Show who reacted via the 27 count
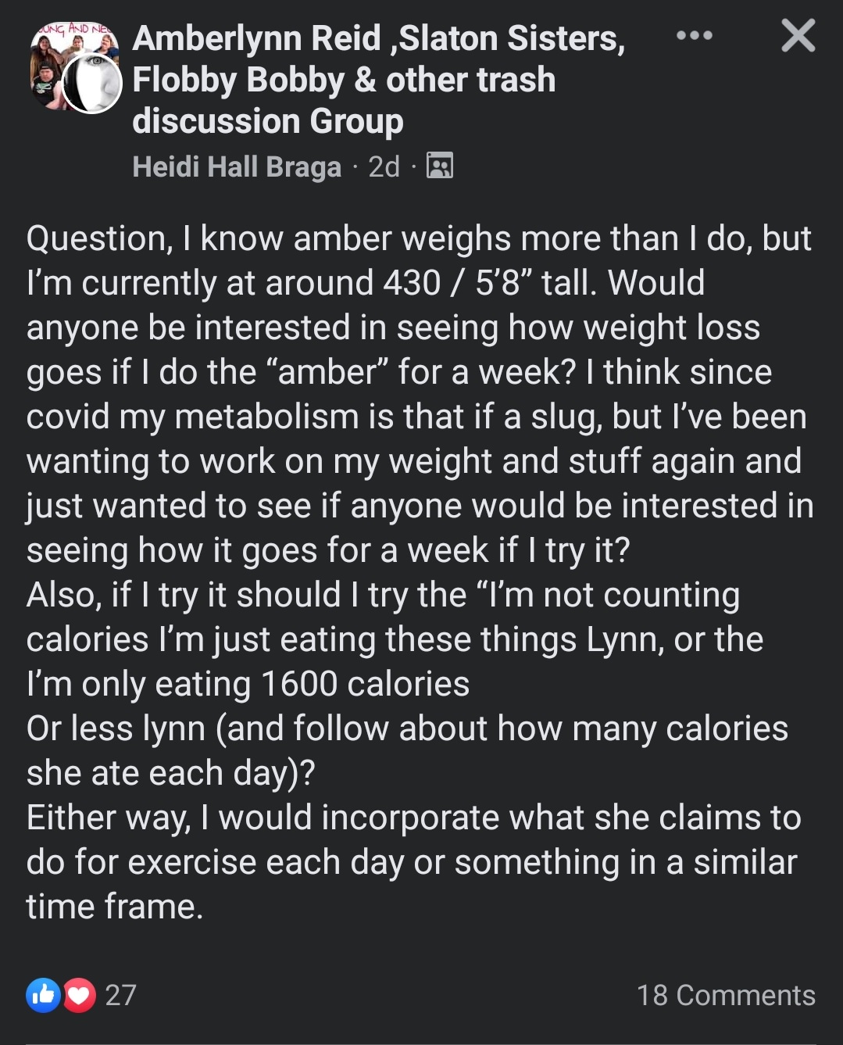 (x=120, y=995)
